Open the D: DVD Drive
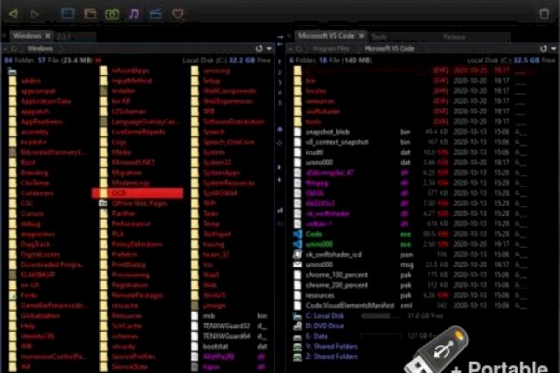 point(325,326)
